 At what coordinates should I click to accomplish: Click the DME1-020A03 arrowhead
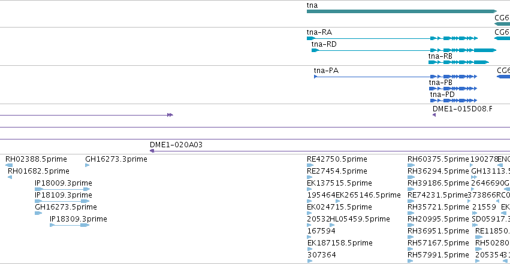(152, 151)
